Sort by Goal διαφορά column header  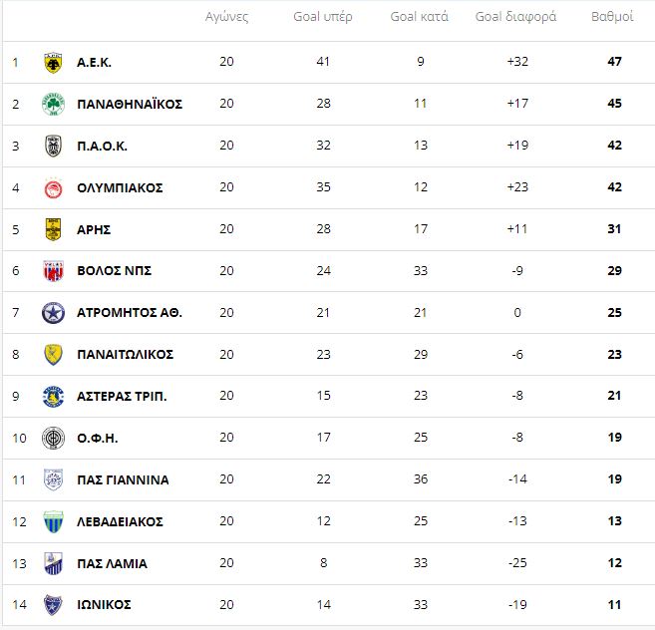tap(515, 17)
